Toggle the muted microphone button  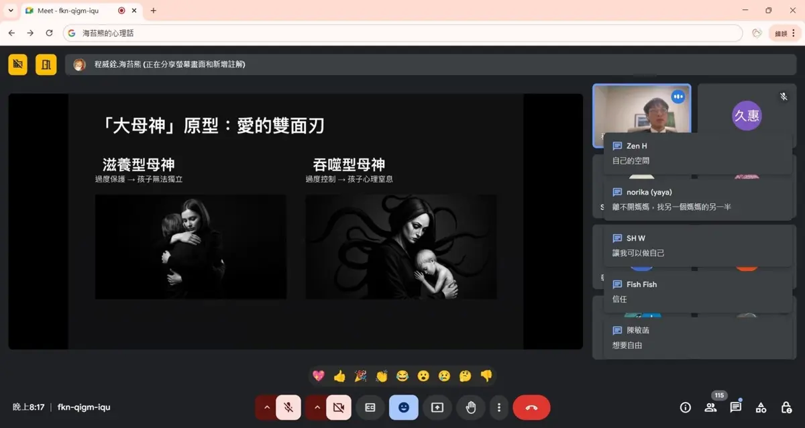[288, 407]
